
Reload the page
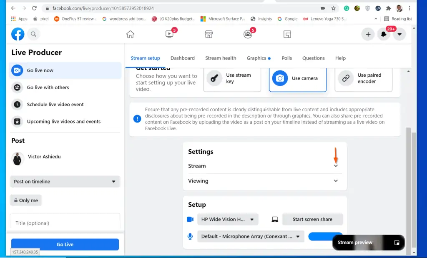(x=34, y=8)
